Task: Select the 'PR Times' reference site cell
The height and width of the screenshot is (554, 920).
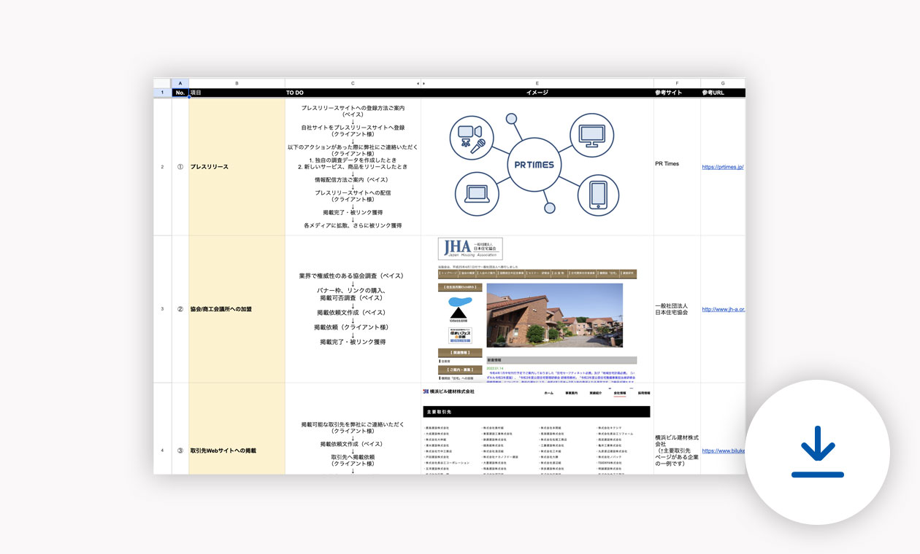Action: pos(677,167)
